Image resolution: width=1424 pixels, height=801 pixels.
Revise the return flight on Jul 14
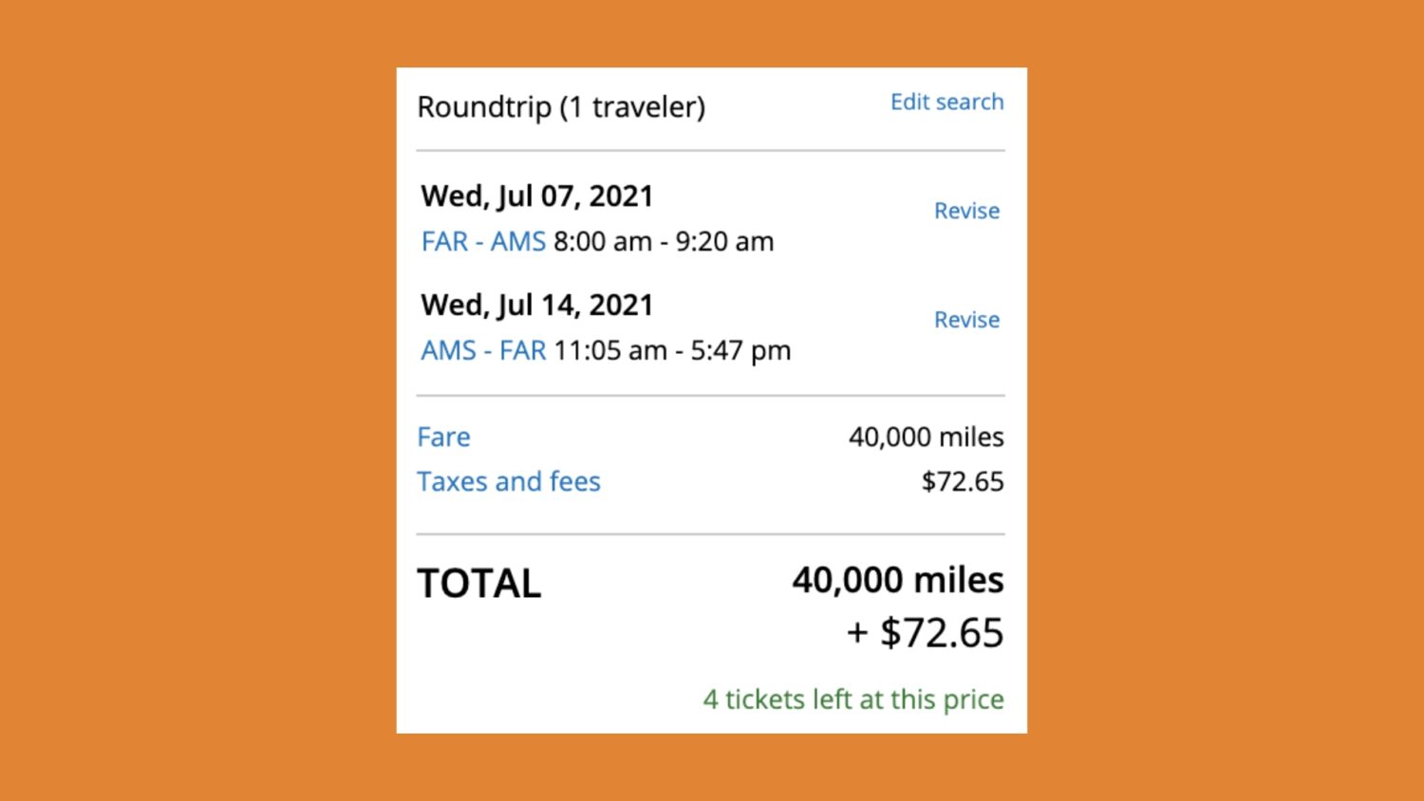point(966,320)
